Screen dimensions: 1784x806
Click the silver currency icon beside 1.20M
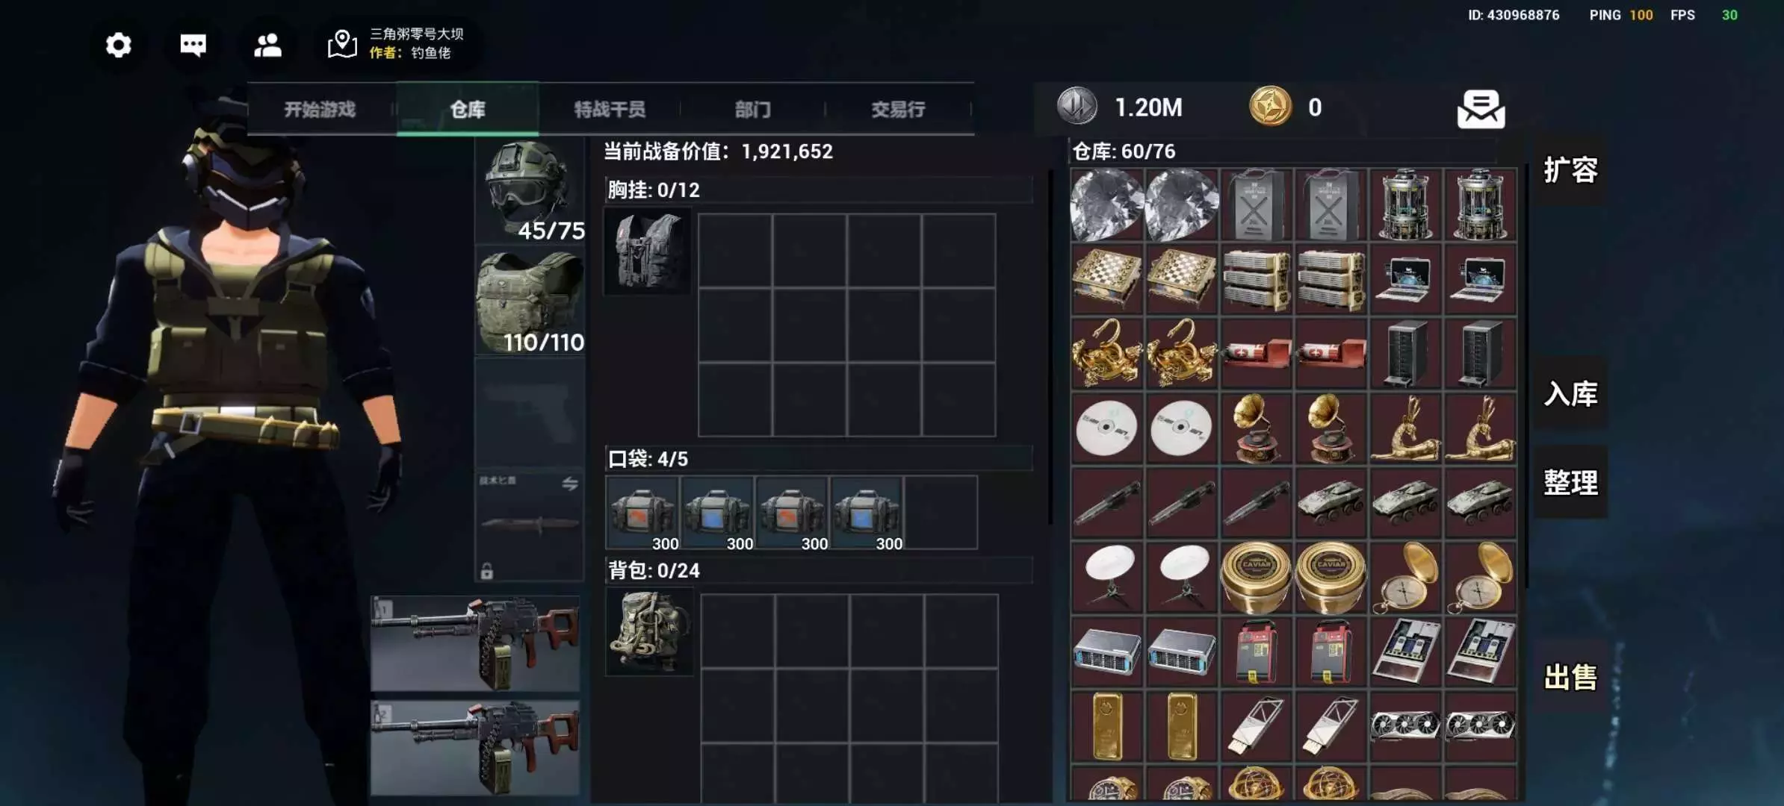(1077, 106)
